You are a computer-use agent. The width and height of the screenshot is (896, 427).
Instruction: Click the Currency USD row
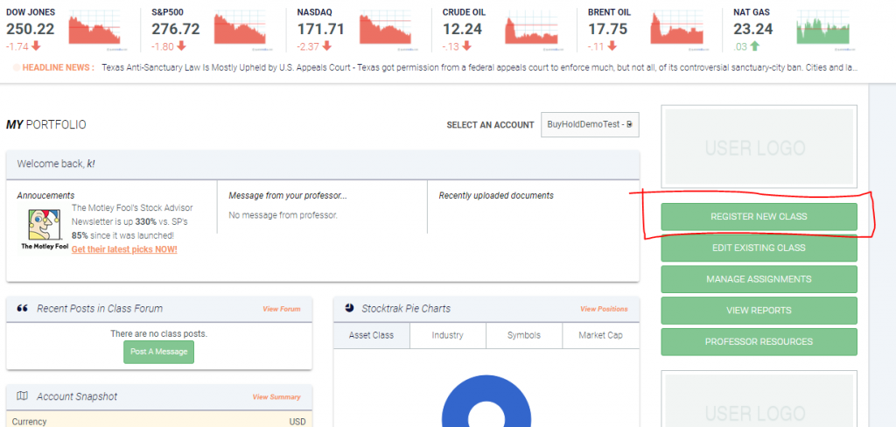159,421
